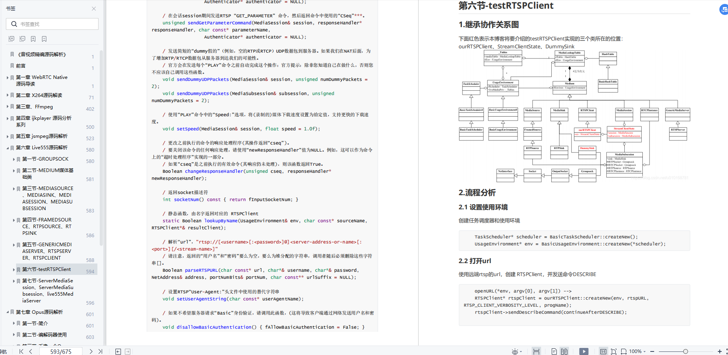Open 第二节-编解码器使用 bookmark
The width and height of the screenshot is (728, 355).
tap(44, 335)
